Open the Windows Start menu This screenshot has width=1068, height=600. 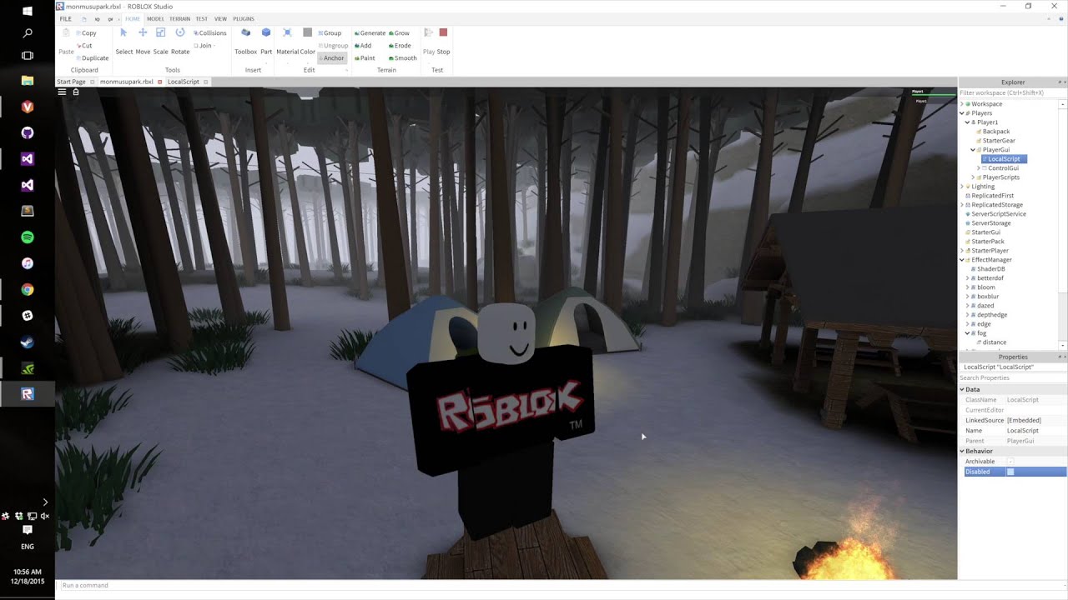point(28,11)
